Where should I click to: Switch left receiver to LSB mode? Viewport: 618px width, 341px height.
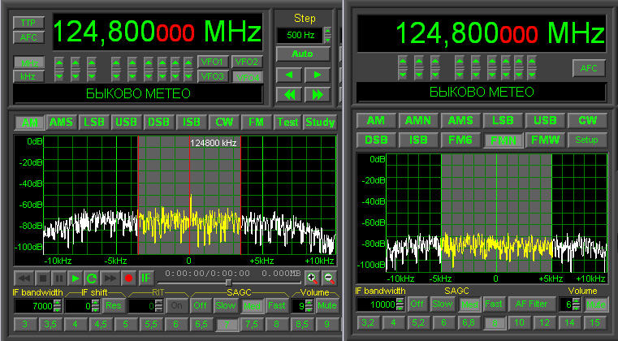pyautogui.click(x=94, y=123)
